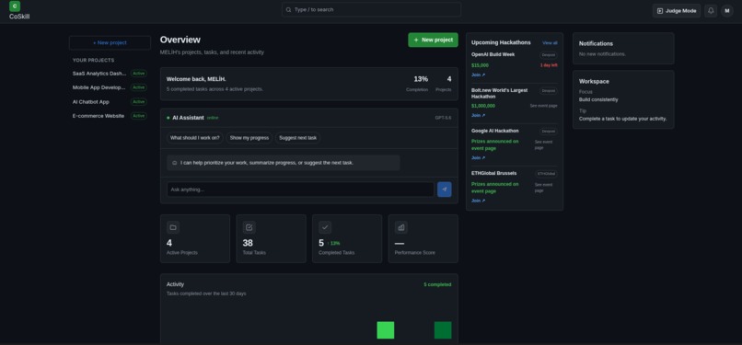Click Devpost tag on Bolt.new hackathon
The width and height of the screenshot is (742, 345).
pyautogui.click(x=549, y=91)
